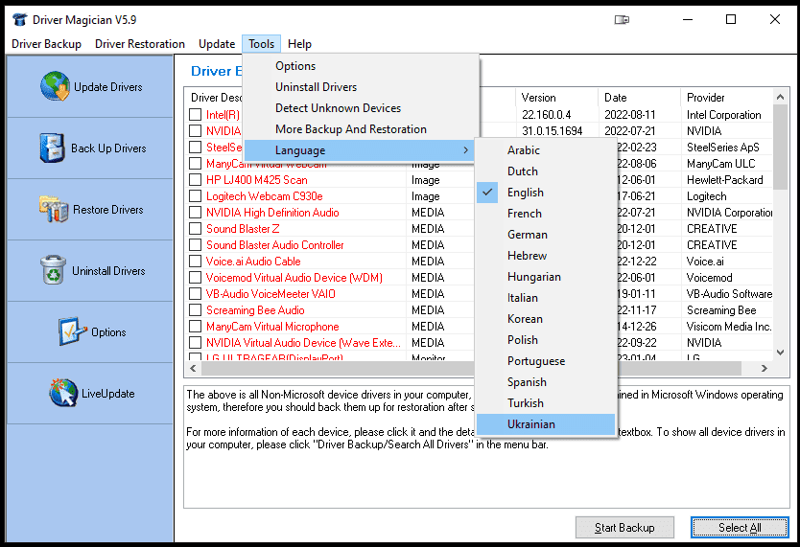
Task: Select Ukrainian language
Action: 546,424
